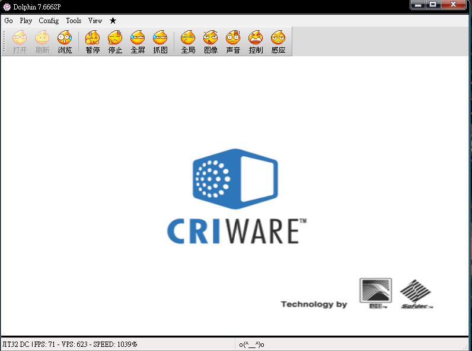Open the Tools menu
The width and height of the screenshot is (472, 351).
click(74, 21)
